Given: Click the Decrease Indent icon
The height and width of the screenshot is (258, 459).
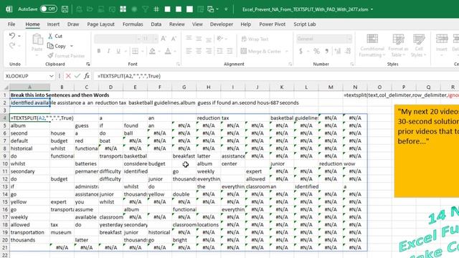Looking at the screenshot, I should tap(220, 51).
